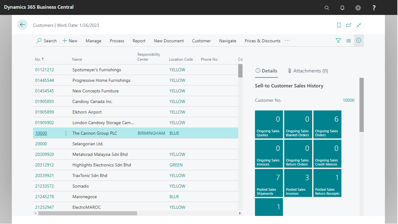This screenshot has width=398, height=224.
Task: Open customer 21252947 link
Action: [44, 207]
